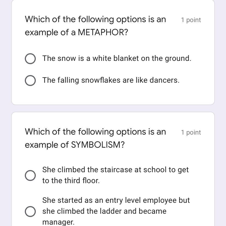The image size is (226, 226).
Task: Click the '1 point' label on metaphor question
Action: click(x=191, y=20)
